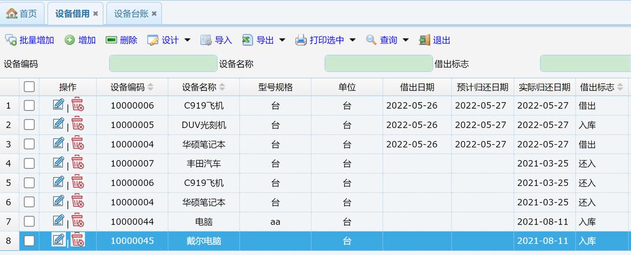Check the checkbox for row 7 电脑
The image size is (631, 255).
tap(29, 221)
